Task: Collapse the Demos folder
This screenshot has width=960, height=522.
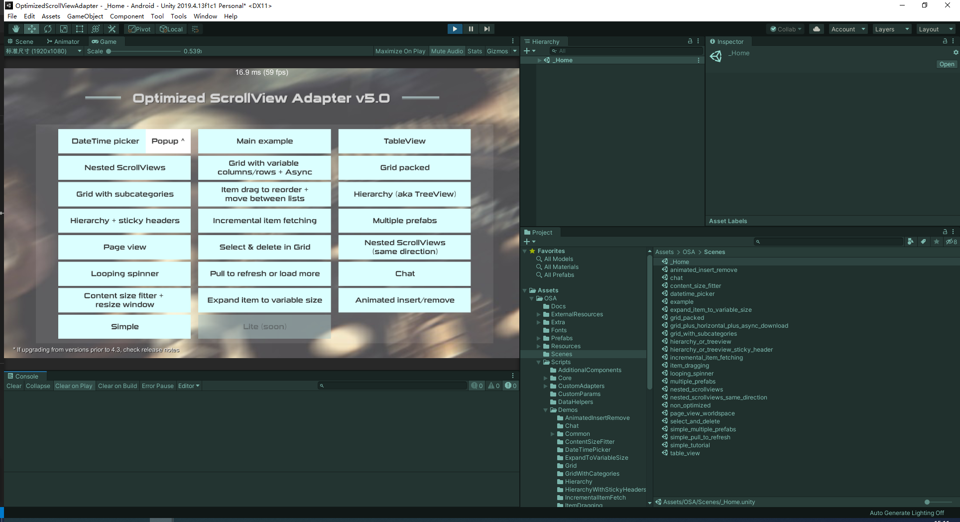Action: [x=546, y=410]
